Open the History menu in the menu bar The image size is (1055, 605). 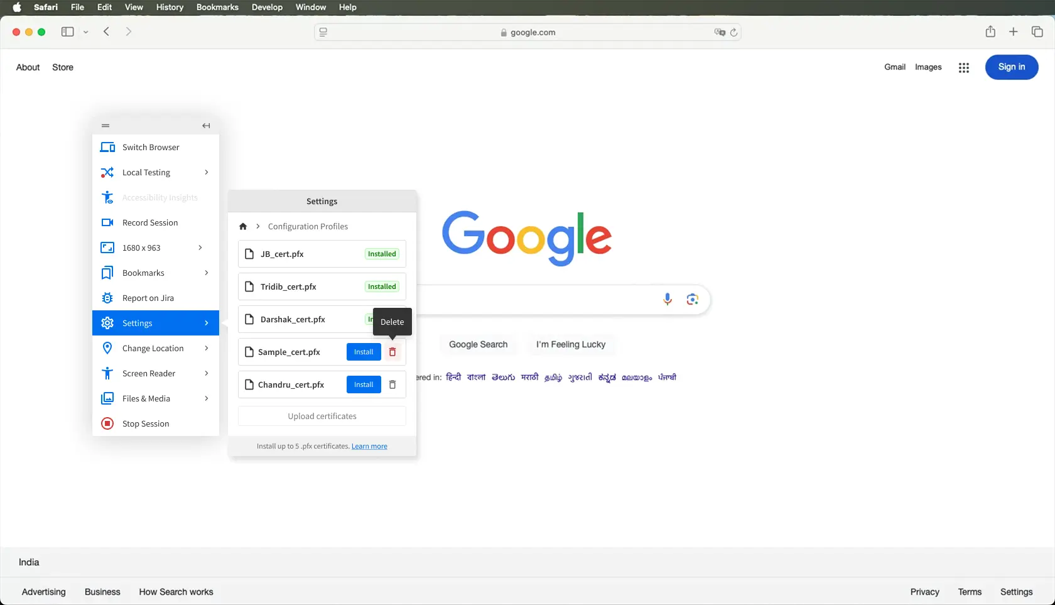tap(170, 7)
